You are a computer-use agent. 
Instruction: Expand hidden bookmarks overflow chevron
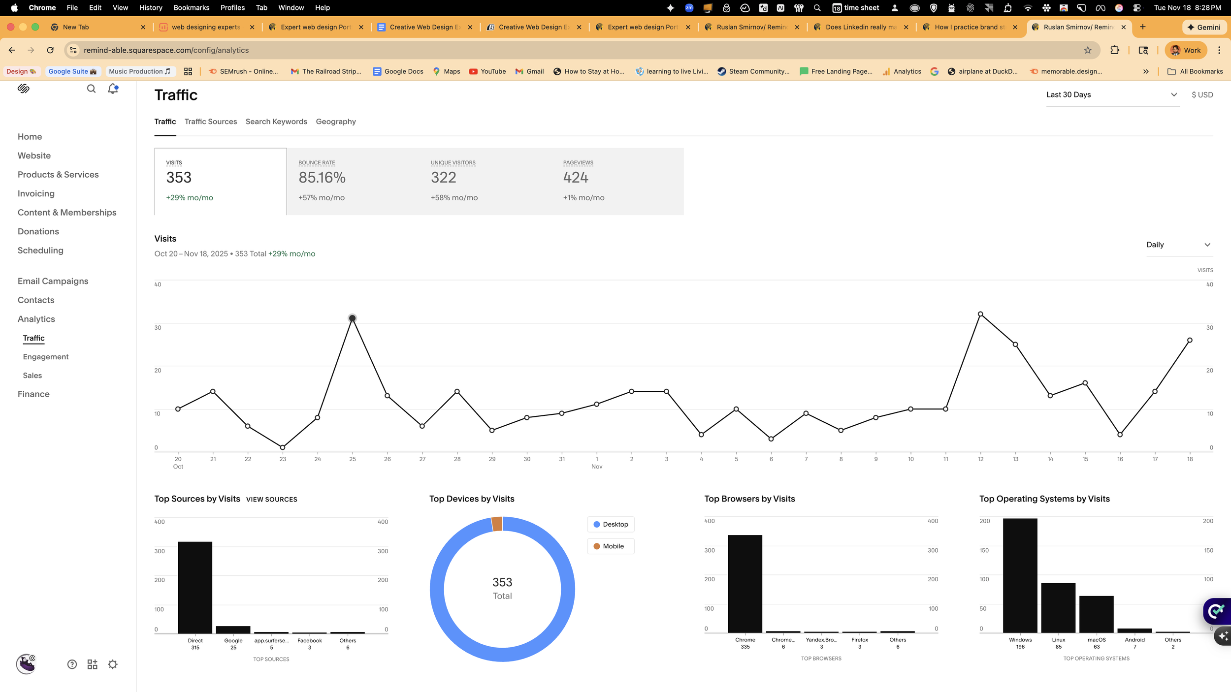(x=1146, y=71)
